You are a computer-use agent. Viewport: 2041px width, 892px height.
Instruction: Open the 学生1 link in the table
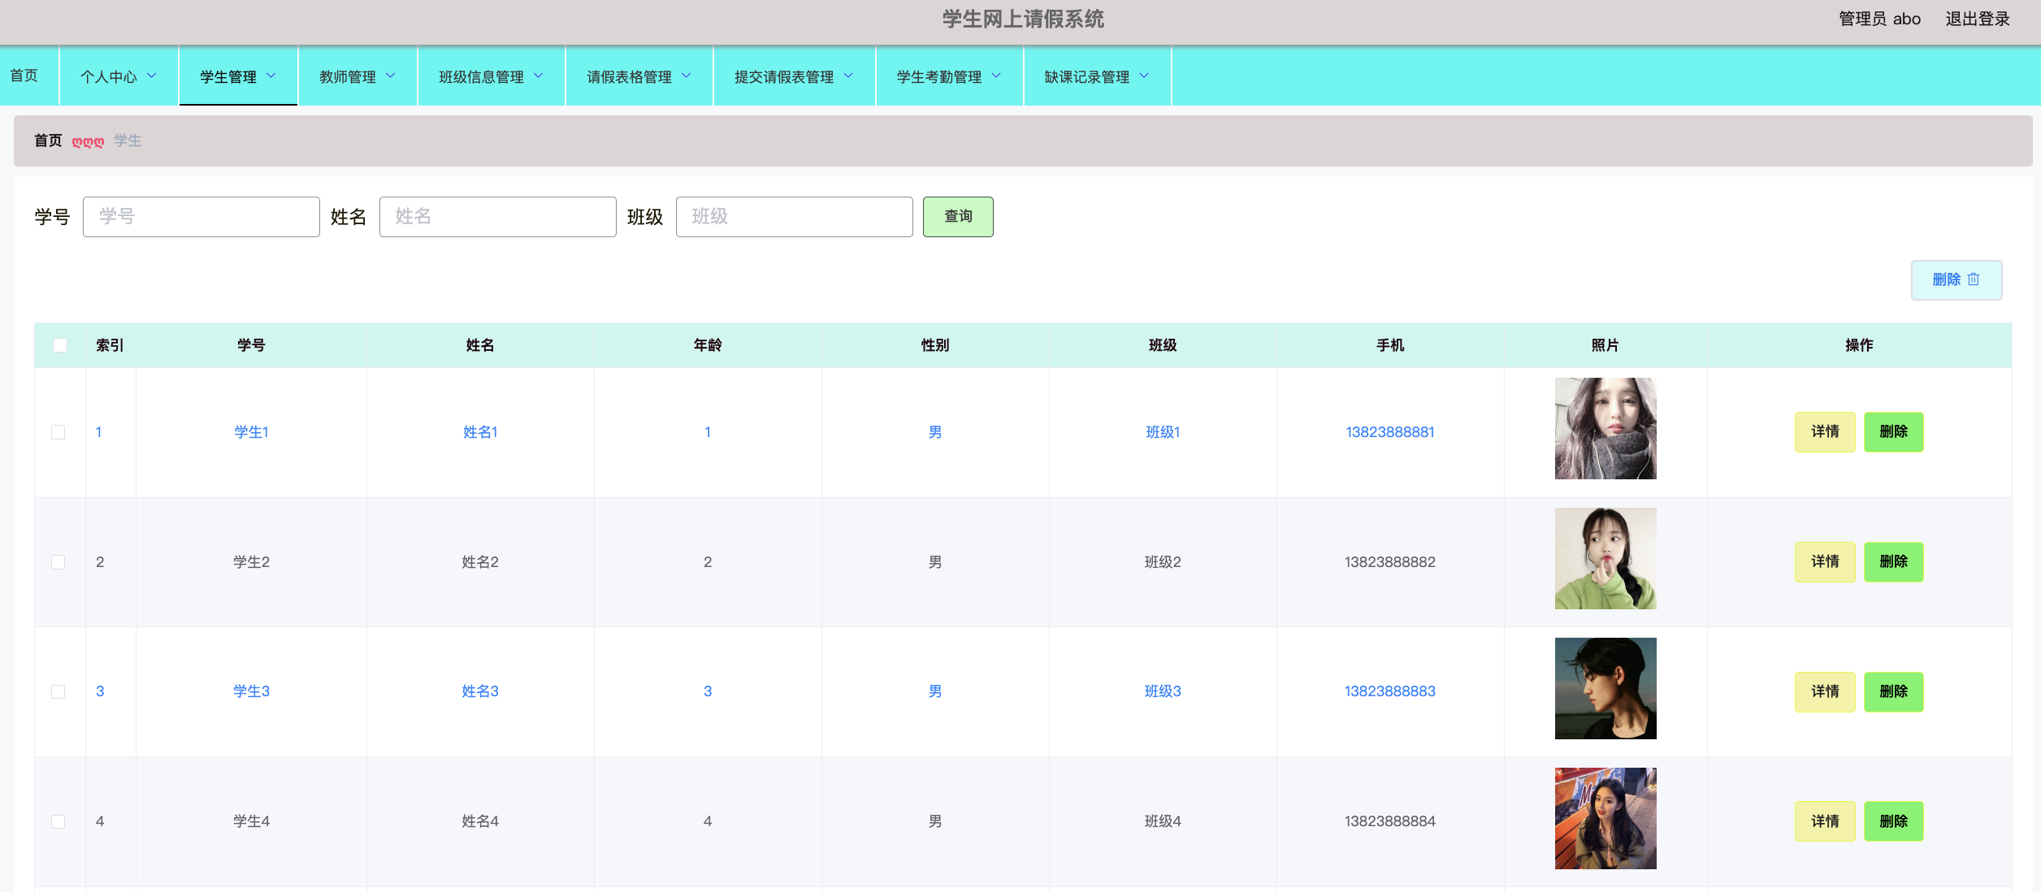(250, 431)
